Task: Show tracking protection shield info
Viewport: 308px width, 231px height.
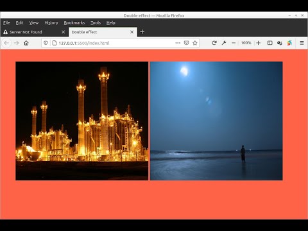Action: pyautogui.click(x=46, y=43)
